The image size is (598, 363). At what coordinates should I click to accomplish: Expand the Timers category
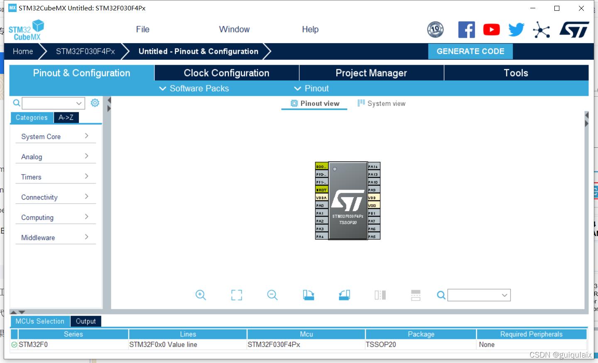[56, 177]
